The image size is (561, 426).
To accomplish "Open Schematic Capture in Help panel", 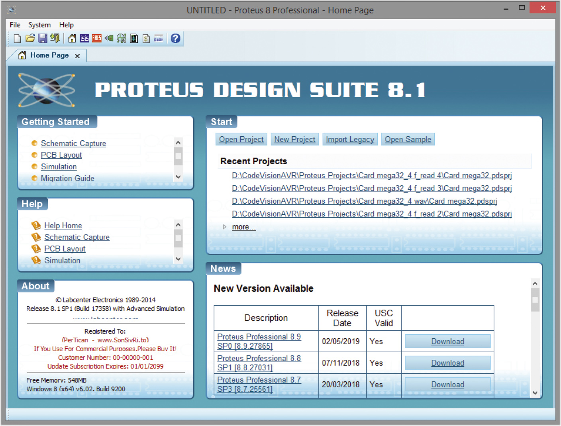I will 77,237.
